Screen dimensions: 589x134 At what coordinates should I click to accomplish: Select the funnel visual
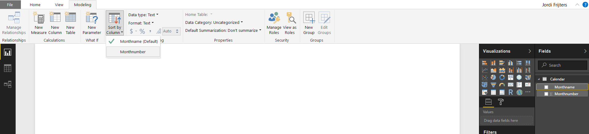point(493,85)
